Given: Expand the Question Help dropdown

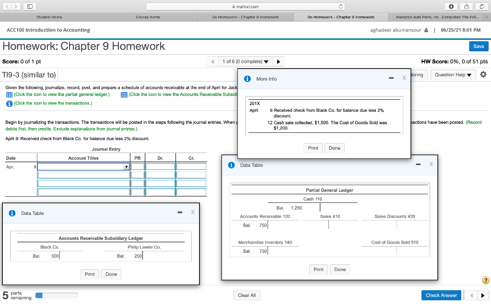Looking at the screenshot, I should click(453, 75).
